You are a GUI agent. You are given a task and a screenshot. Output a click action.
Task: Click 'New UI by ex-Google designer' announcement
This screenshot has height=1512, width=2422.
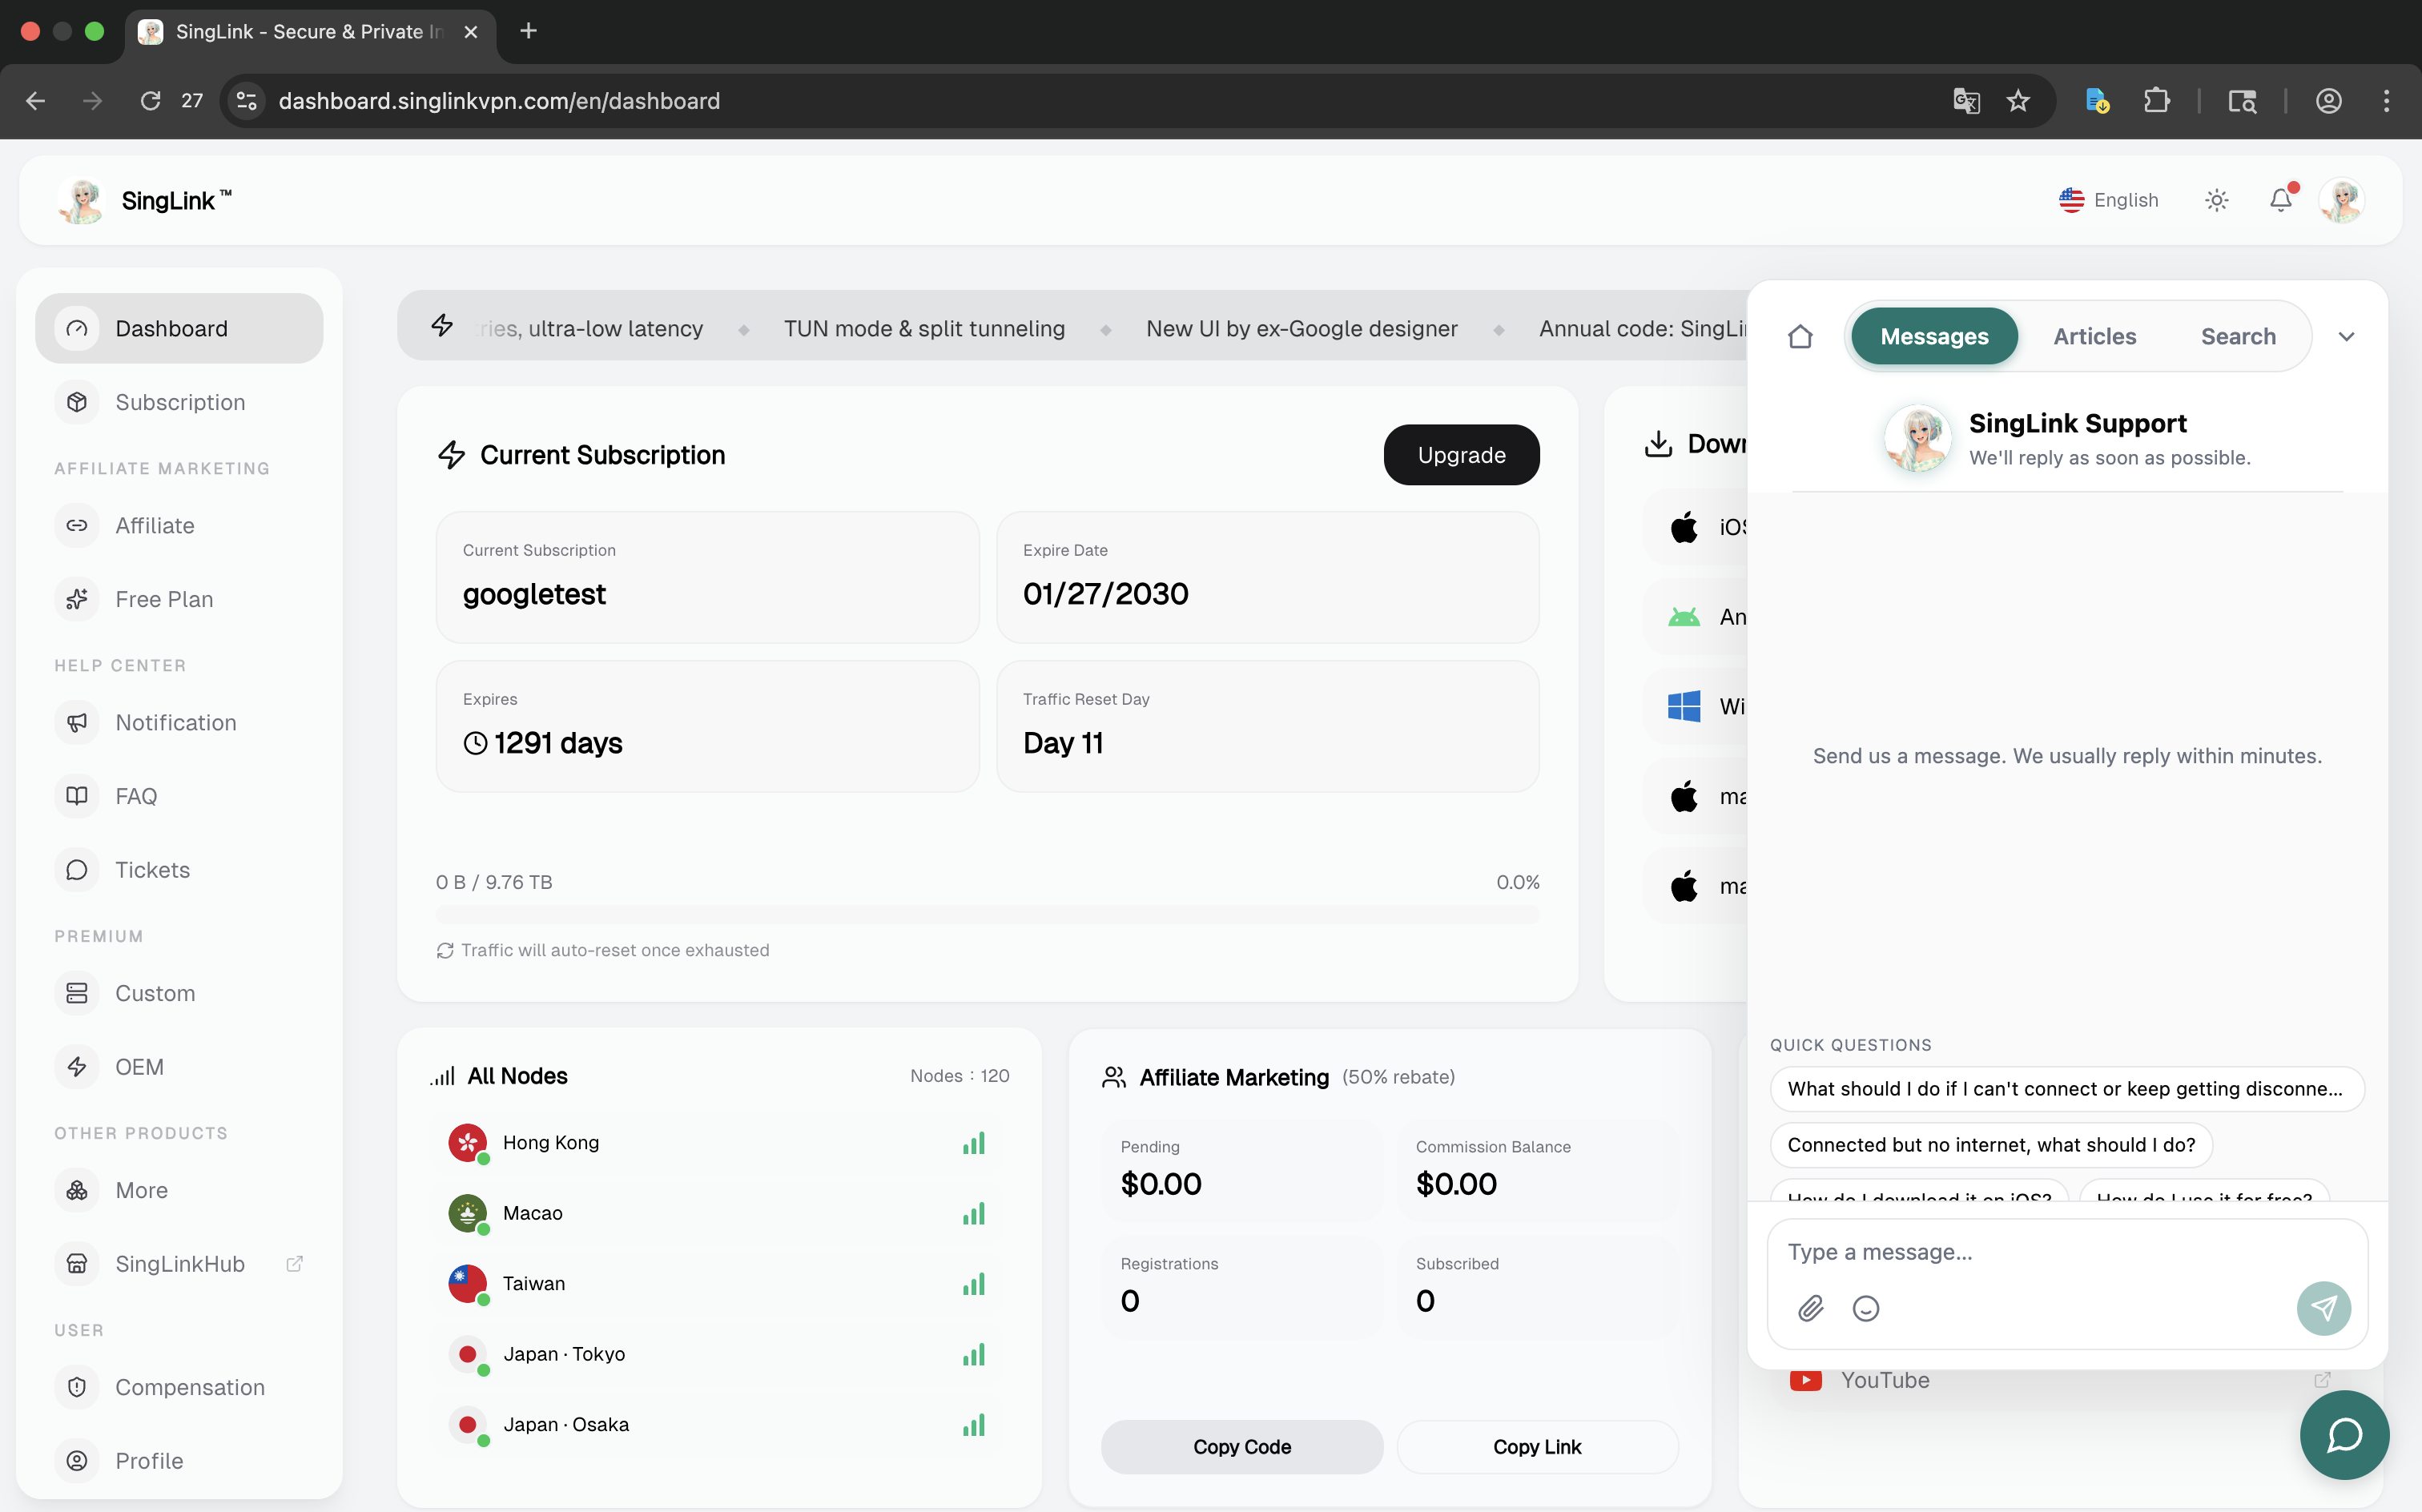(x=1301, y=329)
